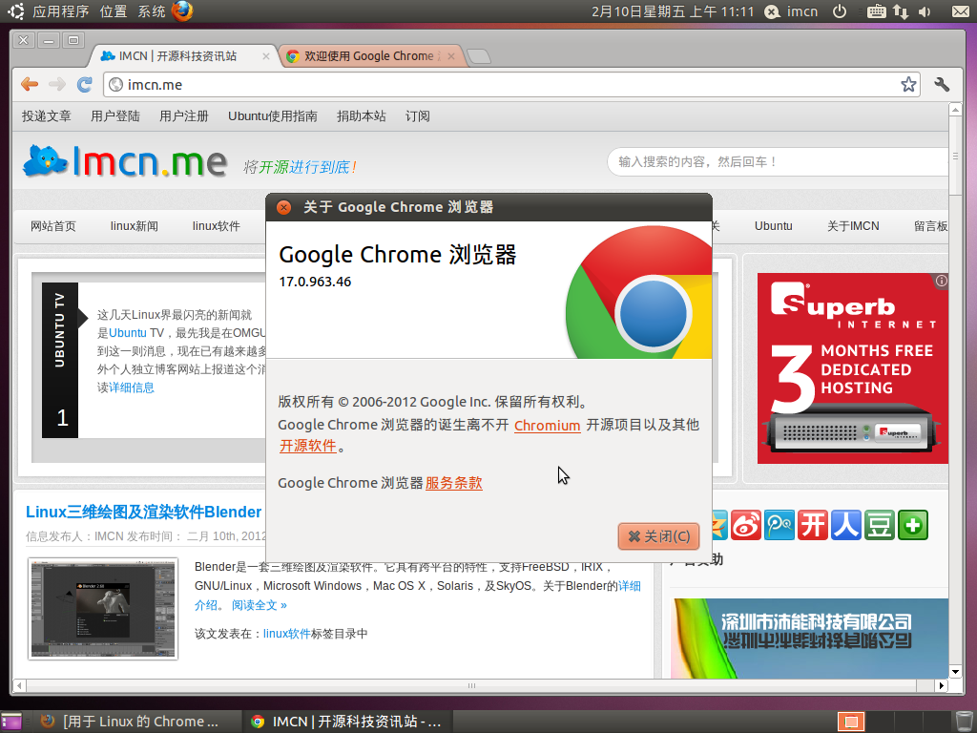Click the Blender screenshot thumbnail
977x733 pixels.
103,608
